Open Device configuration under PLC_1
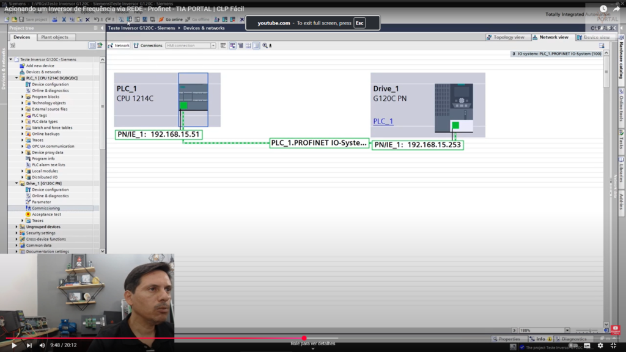 [50, 84]
